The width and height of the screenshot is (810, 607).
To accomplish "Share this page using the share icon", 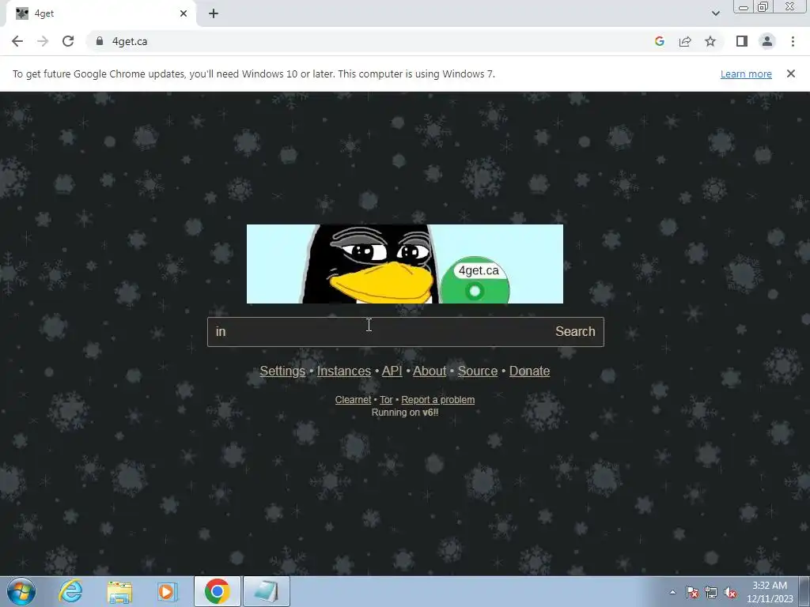I will 685,41.
